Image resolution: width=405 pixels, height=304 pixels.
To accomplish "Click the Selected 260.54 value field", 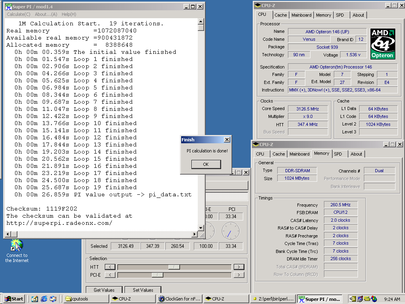I will [x=178, y=246].
